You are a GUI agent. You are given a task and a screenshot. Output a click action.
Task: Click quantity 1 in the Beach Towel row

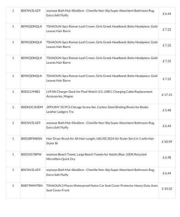(x=13, y=155)
